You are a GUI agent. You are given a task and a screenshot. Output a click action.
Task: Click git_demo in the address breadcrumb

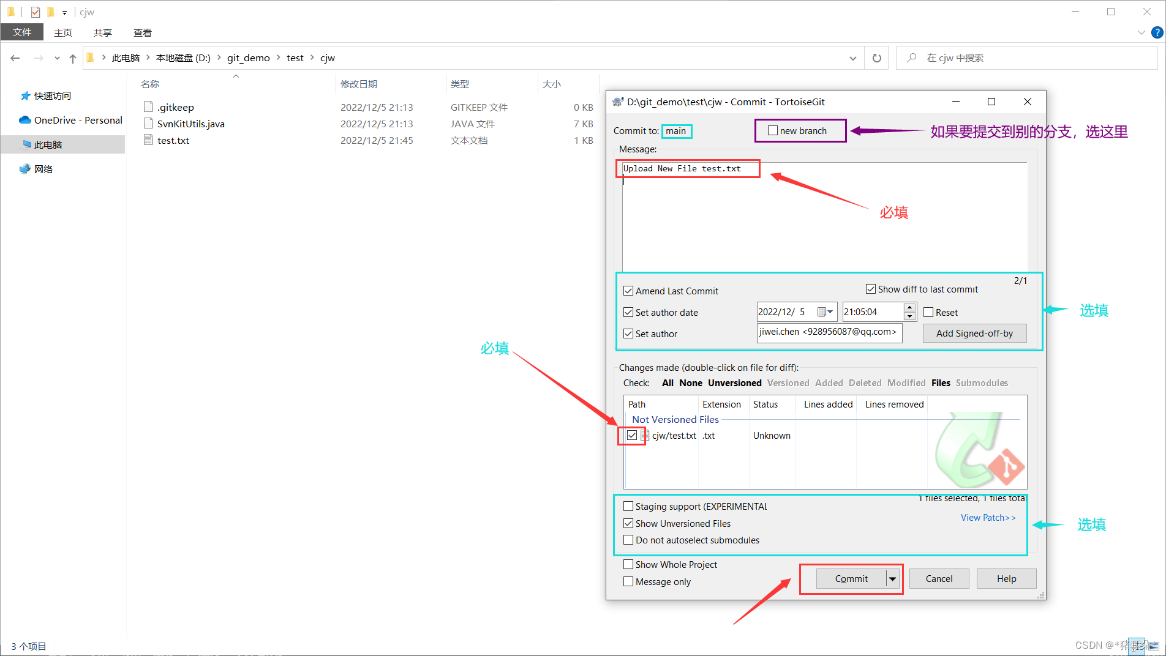tap(248, 58)
